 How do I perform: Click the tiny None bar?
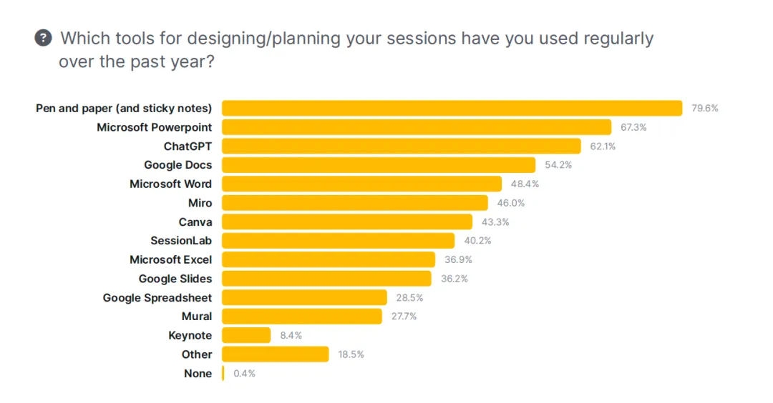coord(223,373)
